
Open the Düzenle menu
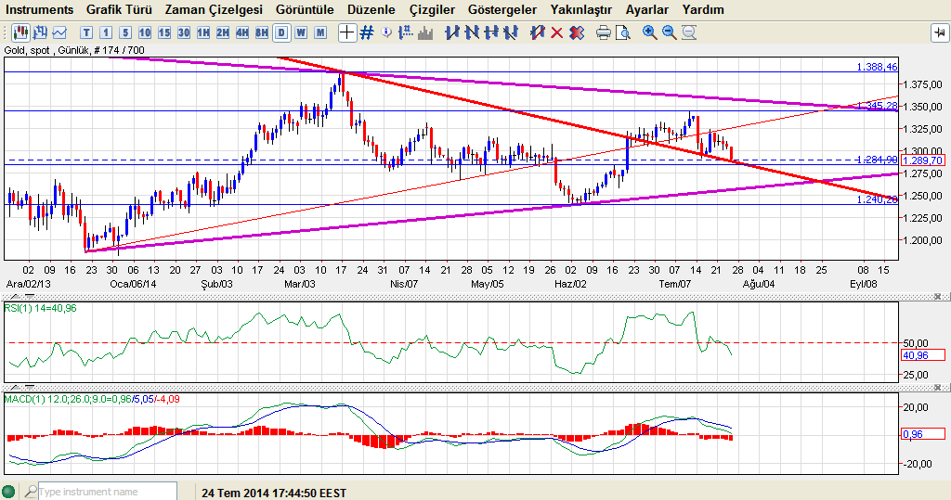371,9
